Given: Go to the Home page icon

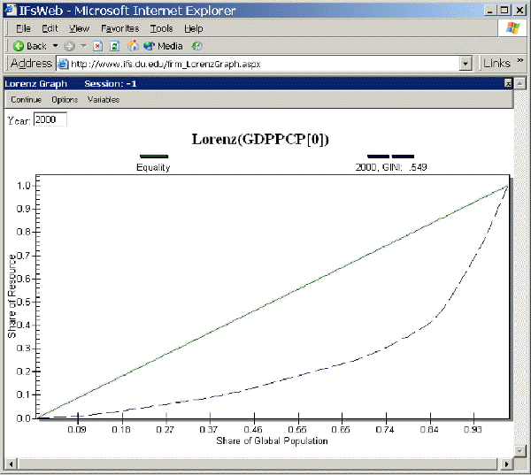Looking at the screenshot, I should tap(133, 45).
